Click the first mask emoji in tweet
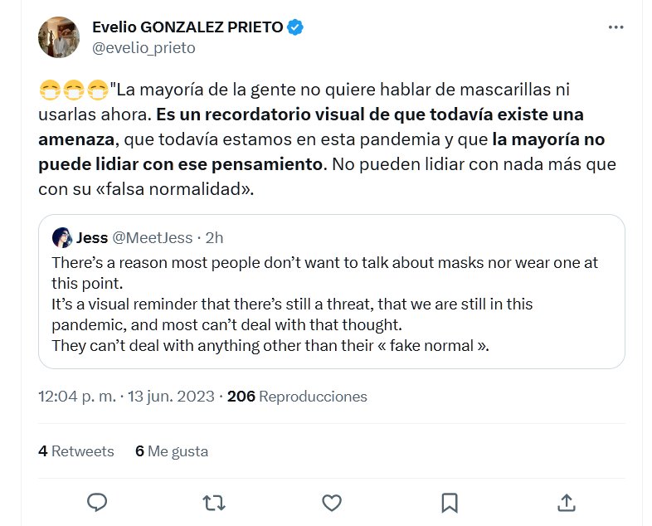 [49, 89]
